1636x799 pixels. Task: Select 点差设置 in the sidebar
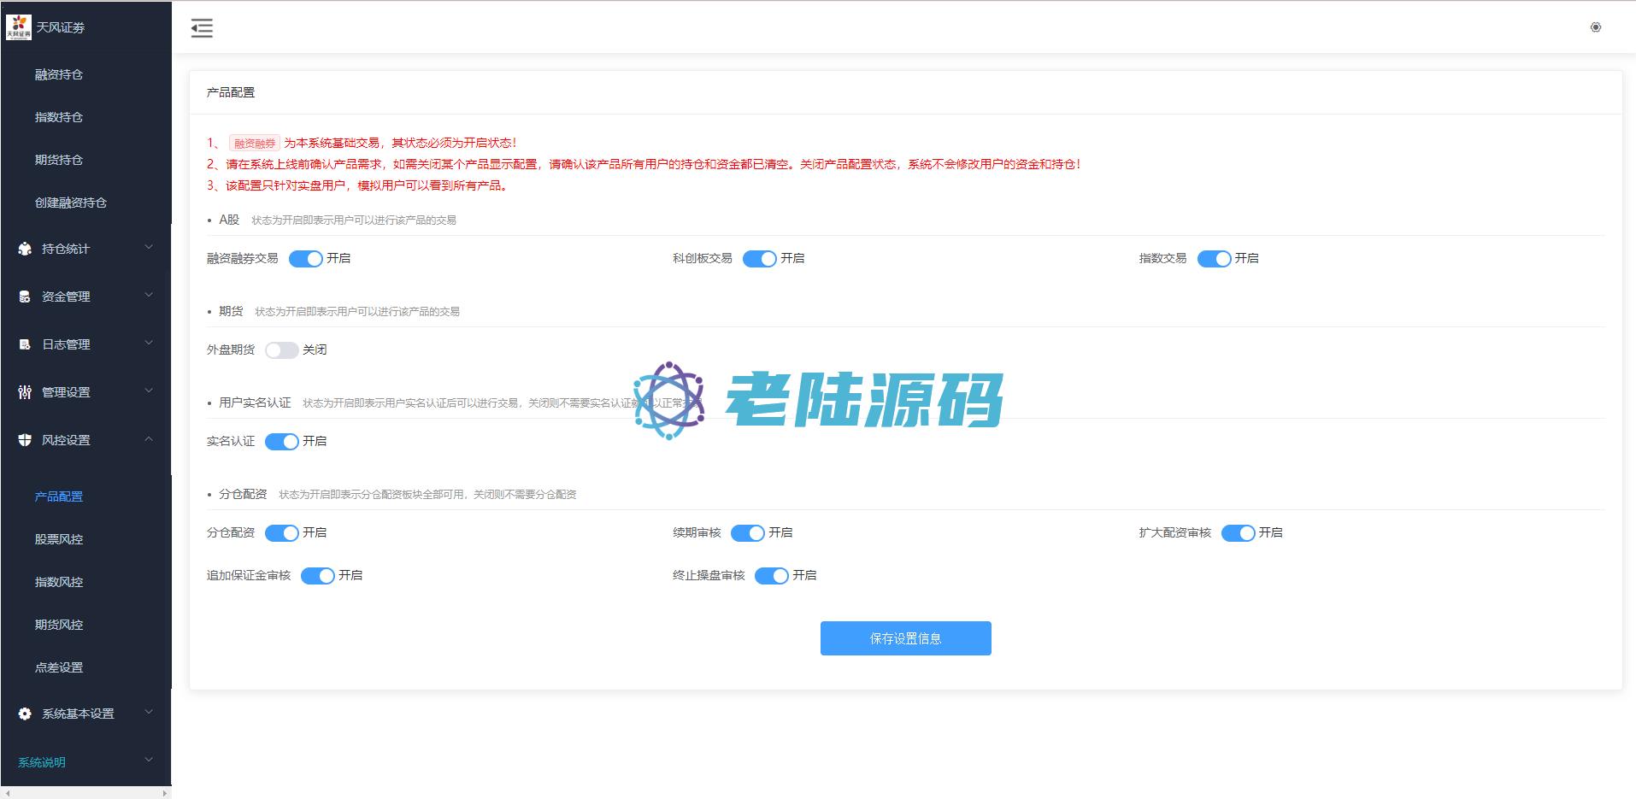point(59,667)
